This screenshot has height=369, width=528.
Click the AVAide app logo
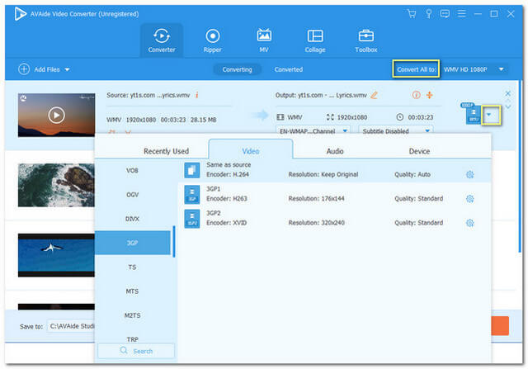[x=20, y=14]
